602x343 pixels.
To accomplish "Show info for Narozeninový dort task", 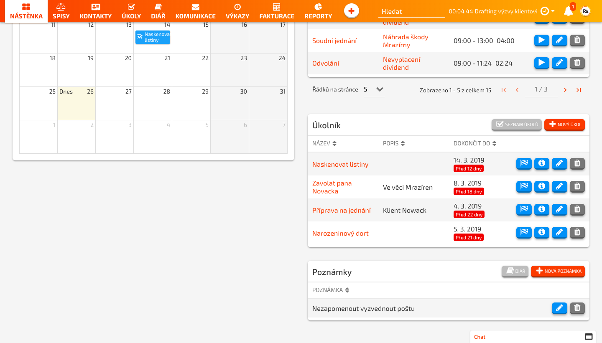I will click(542, 233).
